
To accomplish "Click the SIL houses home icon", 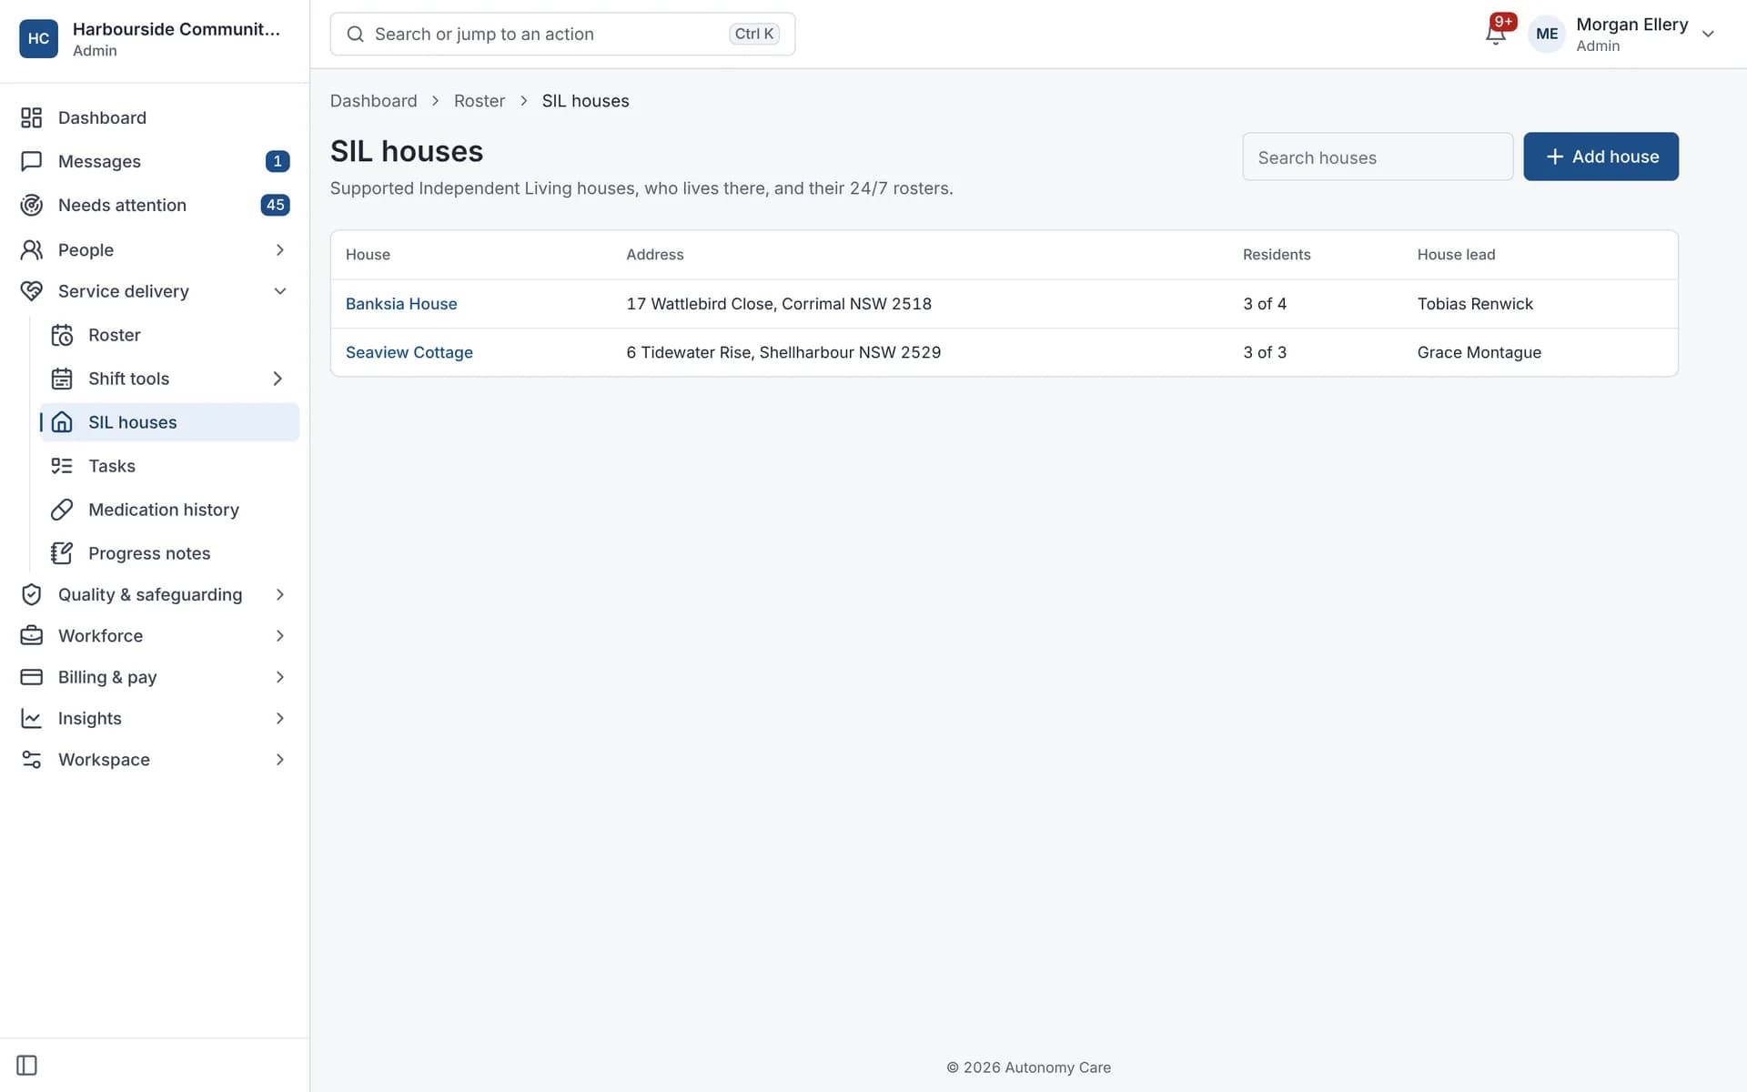I will [62, 422].
